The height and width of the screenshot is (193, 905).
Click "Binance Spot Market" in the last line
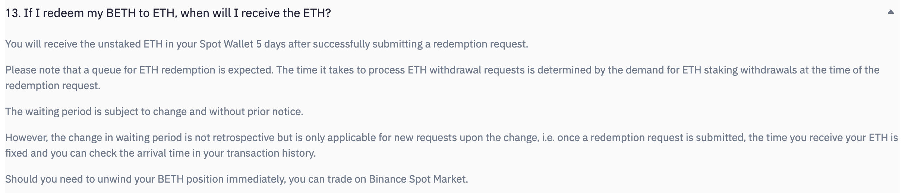pyautogui.click(x=417, y=179)
